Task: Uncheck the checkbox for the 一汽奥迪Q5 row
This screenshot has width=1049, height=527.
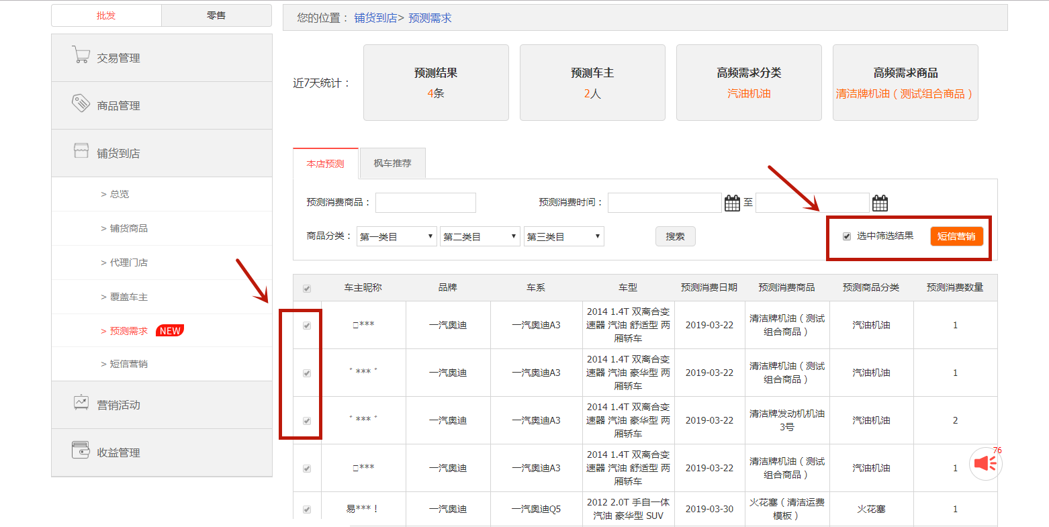Action: click(307, 510)
